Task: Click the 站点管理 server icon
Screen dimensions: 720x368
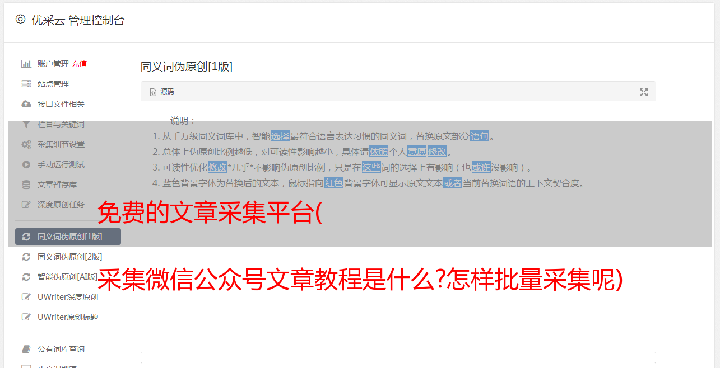Action: click(26, 84)
